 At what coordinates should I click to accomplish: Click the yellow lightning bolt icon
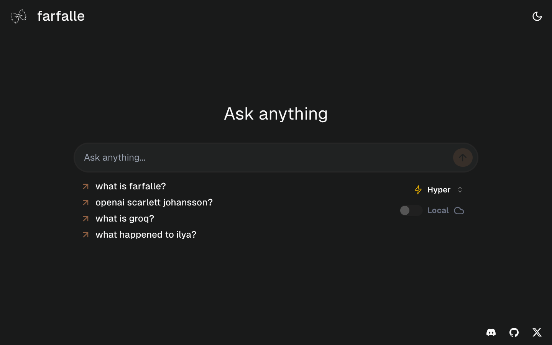[x=418, y=190]
